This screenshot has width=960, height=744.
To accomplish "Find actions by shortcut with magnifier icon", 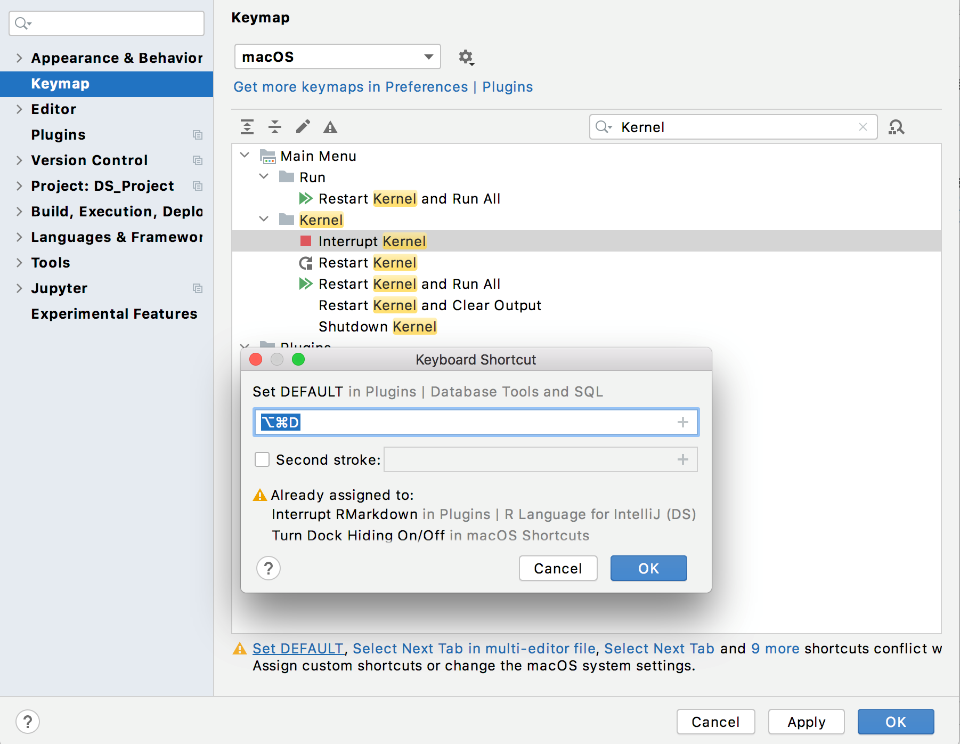I will click(x=897, y=127).
